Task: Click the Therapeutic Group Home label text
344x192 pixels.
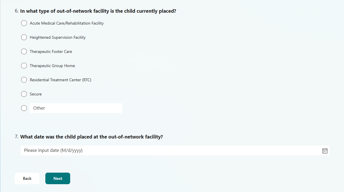Action: (52, 66)
